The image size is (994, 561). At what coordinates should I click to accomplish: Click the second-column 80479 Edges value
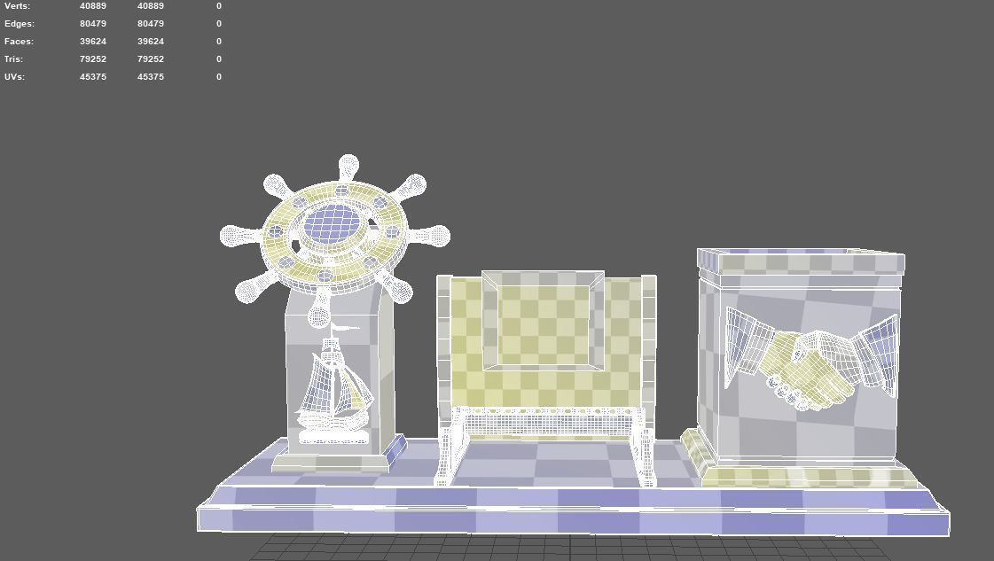(151, 23)
